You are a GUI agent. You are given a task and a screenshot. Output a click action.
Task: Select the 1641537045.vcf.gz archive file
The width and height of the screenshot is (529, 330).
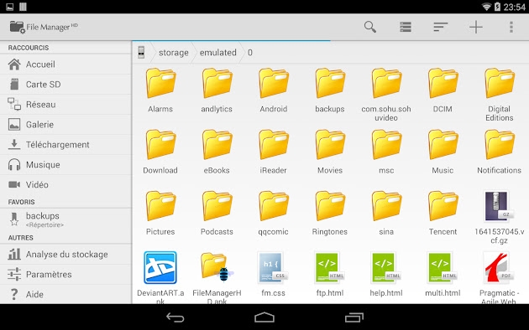[500, 217]
